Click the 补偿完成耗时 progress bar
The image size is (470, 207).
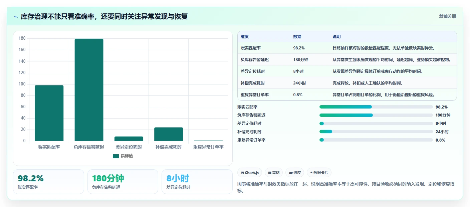[376, 132]
